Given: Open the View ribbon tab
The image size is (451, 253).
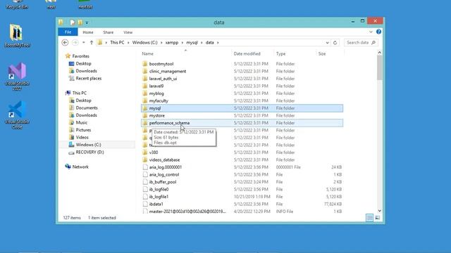Looking at the screenshot, I should coord(128,32).
